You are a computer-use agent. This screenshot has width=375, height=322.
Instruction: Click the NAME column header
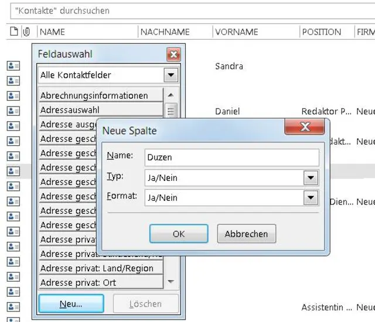click(x=87, y=32)
